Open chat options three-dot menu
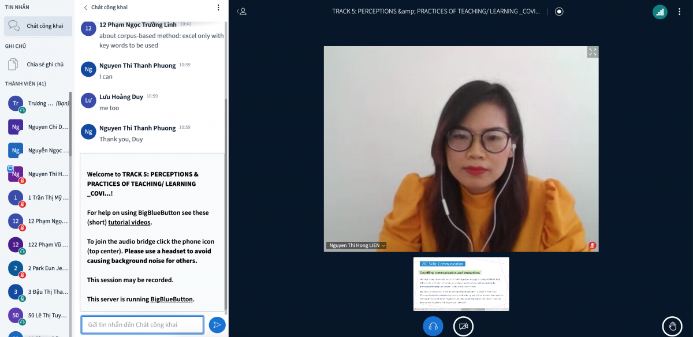 (x=218, y=8)
